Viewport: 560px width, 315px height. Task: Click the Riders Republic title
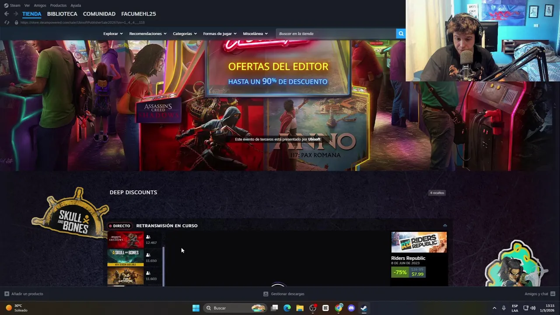pos(408,258)
